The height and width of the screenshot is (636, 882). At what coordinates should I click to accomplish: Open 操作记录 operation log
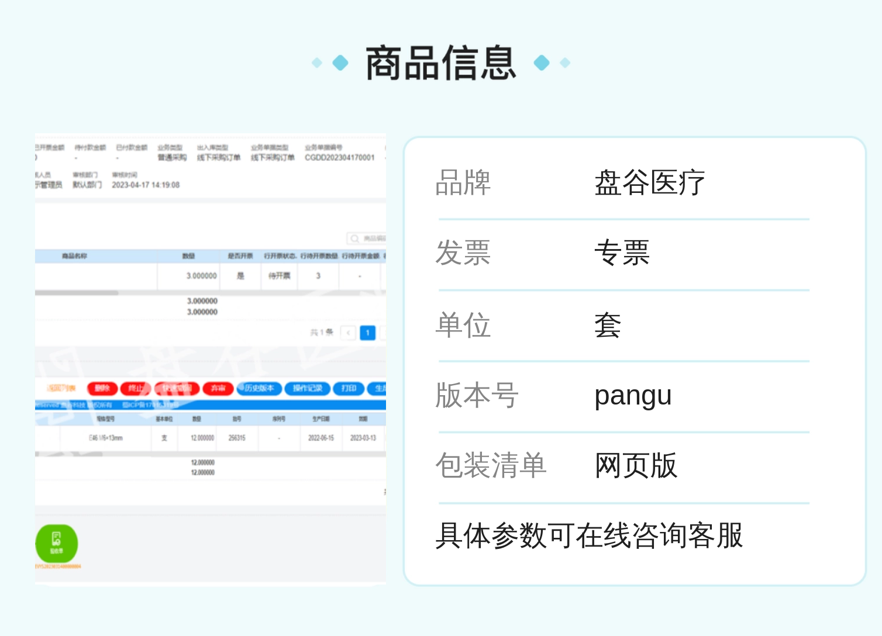(x=307, y=388)
